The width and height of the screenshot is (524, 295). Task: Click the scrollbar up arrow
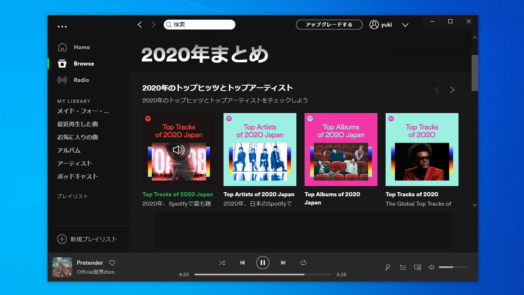click(x=475, y=38)
